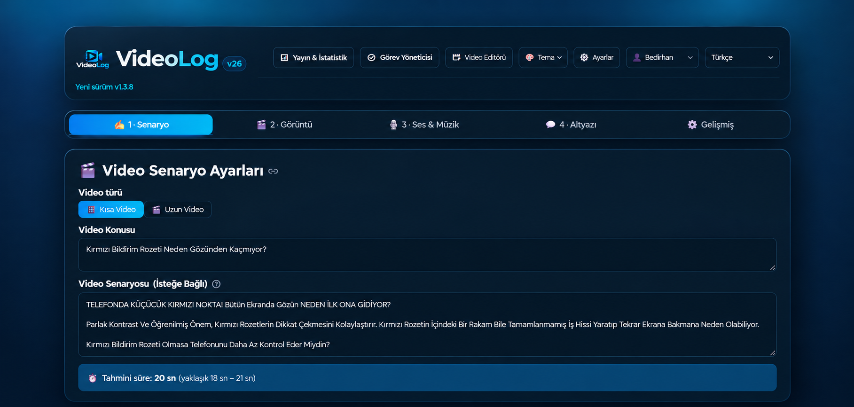Viewport: 854px width, 407px height.
Task: Click the Yeni sürüm v1.3.8 link
Action: pyautogui.click(x=104, y=87)
